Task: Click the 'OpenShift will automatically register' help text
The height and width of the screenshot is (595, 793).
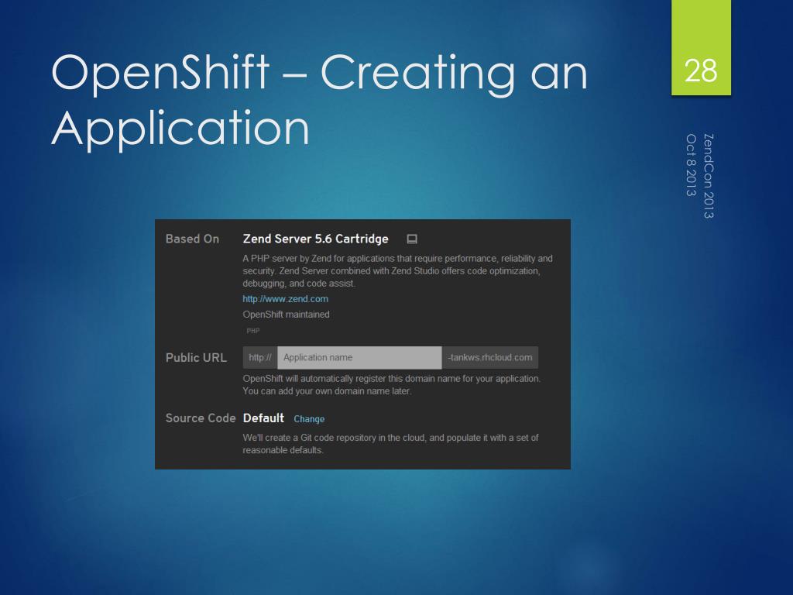Action: [391, 384]
